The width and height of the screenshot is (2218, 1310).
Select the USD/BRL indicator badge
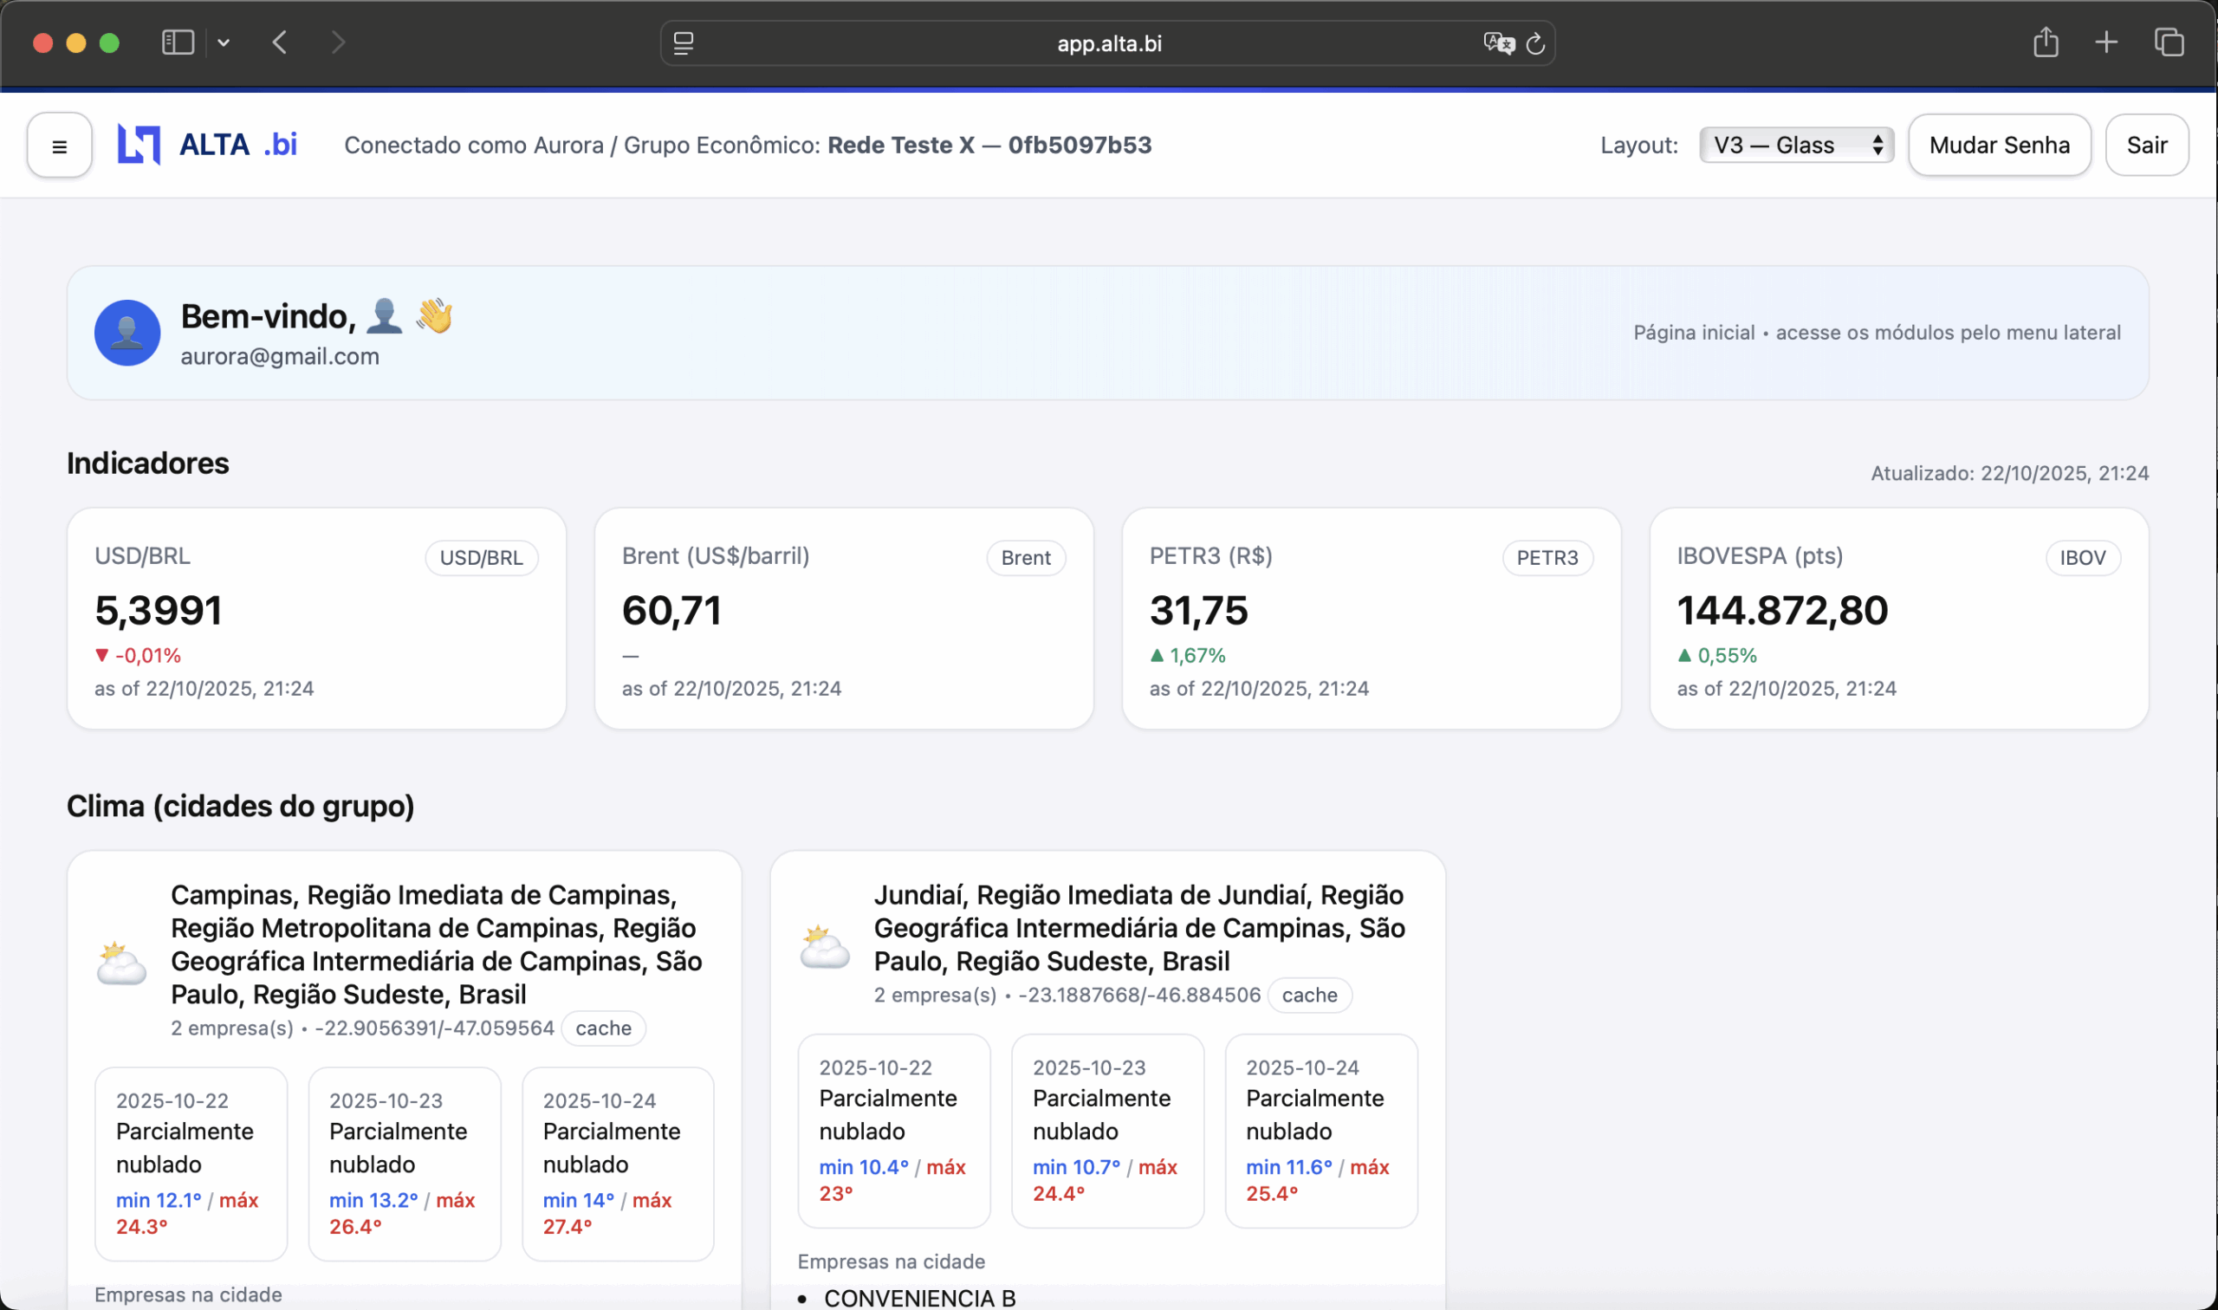pos(481,558)
